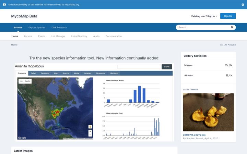The height and width of the screenshot is (154, 247).
Task: Click the species tool search box
Action: [139, 67]
